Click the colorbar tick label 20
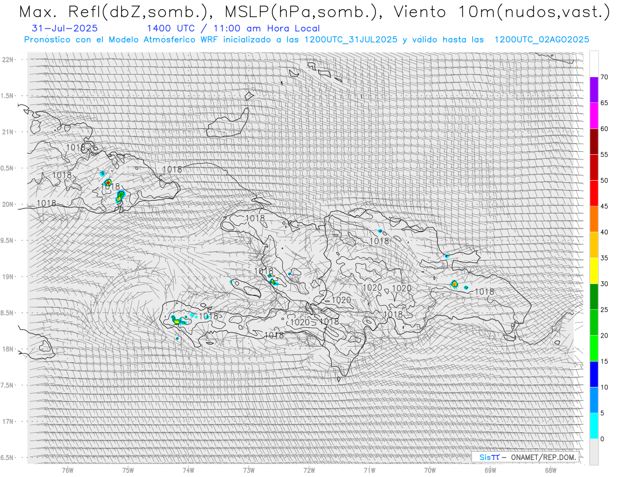The image size is (618, 477). tap(604, 335)
